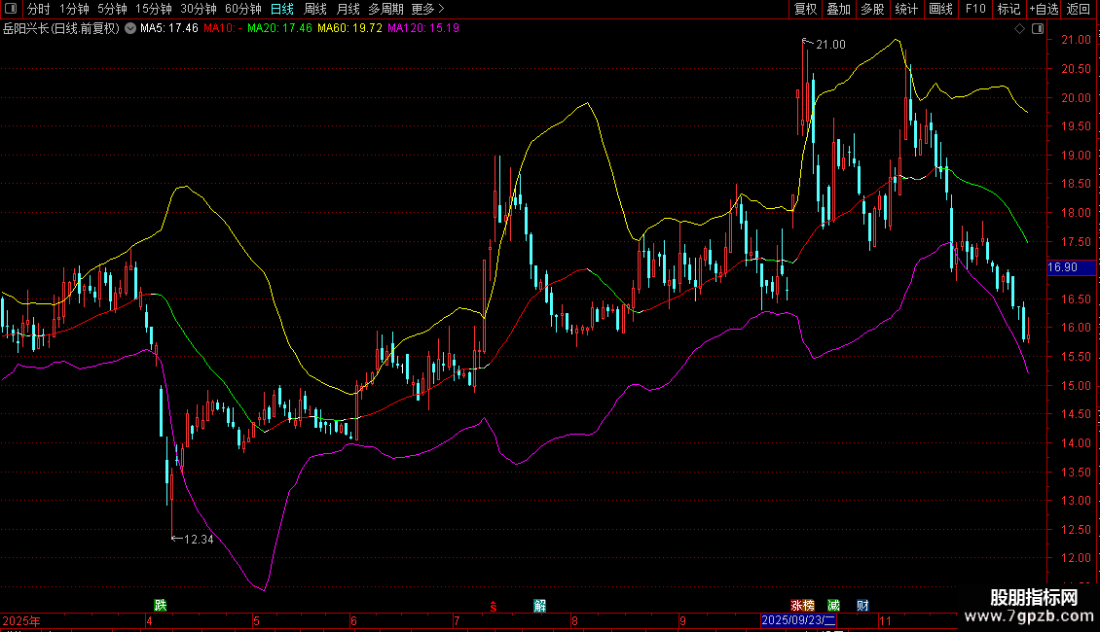The height and width of the screenshot is (632, 1100).
Task: Click the round settings icon beside stock name
Action: point(130,28)
